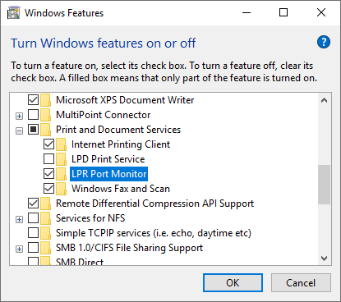Viewport: 341px width, 302px height.
Task: Click folder icon beside LPD Print Service
Action: tap(61, 159)
